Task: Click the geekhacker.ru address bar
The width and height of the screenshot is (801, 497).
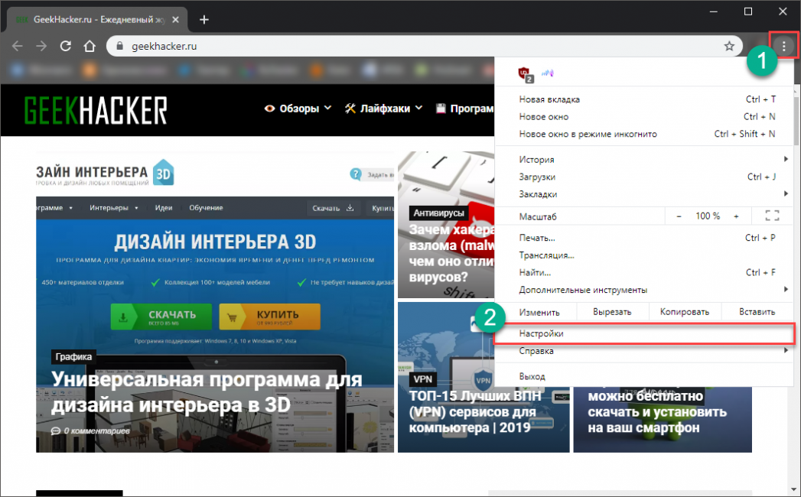Action: coord(413,47)
